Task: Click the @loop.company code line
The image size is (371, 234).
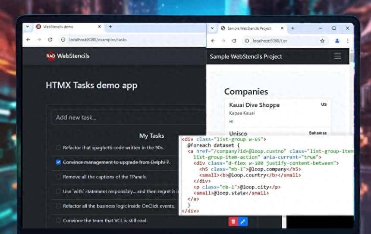Action: 250,169
